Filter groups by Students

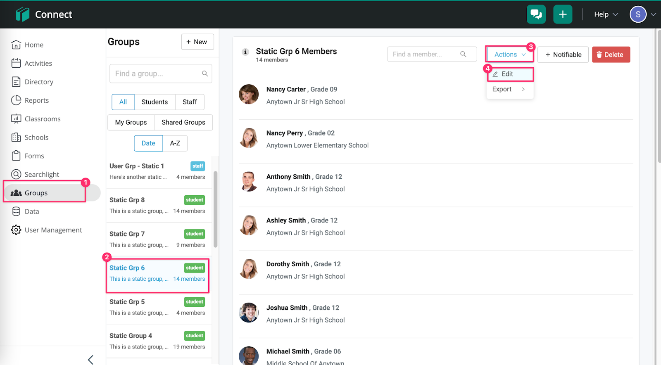coord(155,102)
